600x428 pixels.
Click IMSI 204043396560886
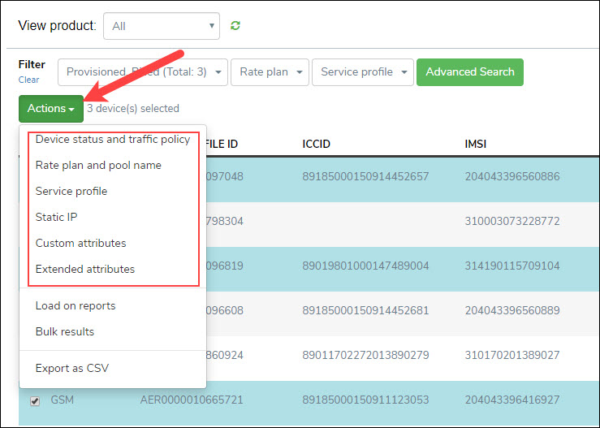coord(512,176)
